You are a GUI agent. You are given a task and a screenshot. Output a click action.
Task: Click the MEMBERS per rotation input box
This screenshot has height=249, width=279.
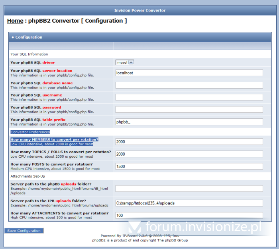[189, 142]
